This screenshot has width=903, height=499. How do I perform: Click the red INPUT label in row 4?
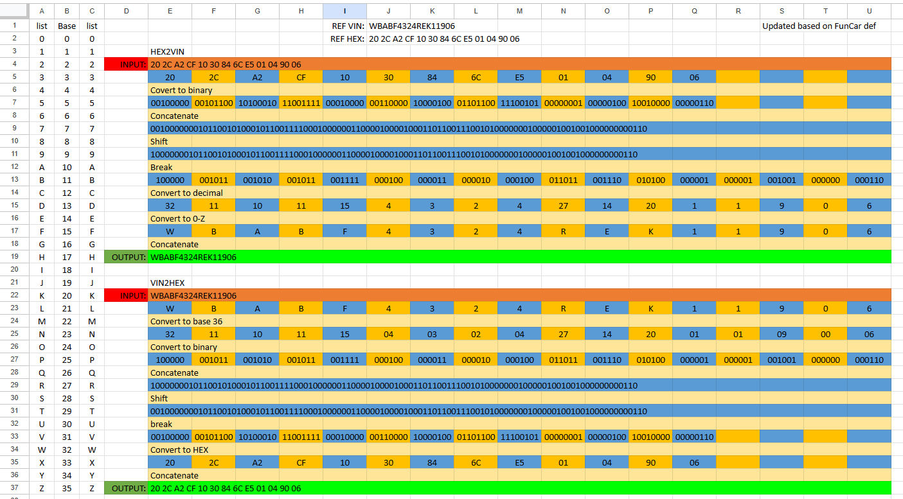[126, 64]
